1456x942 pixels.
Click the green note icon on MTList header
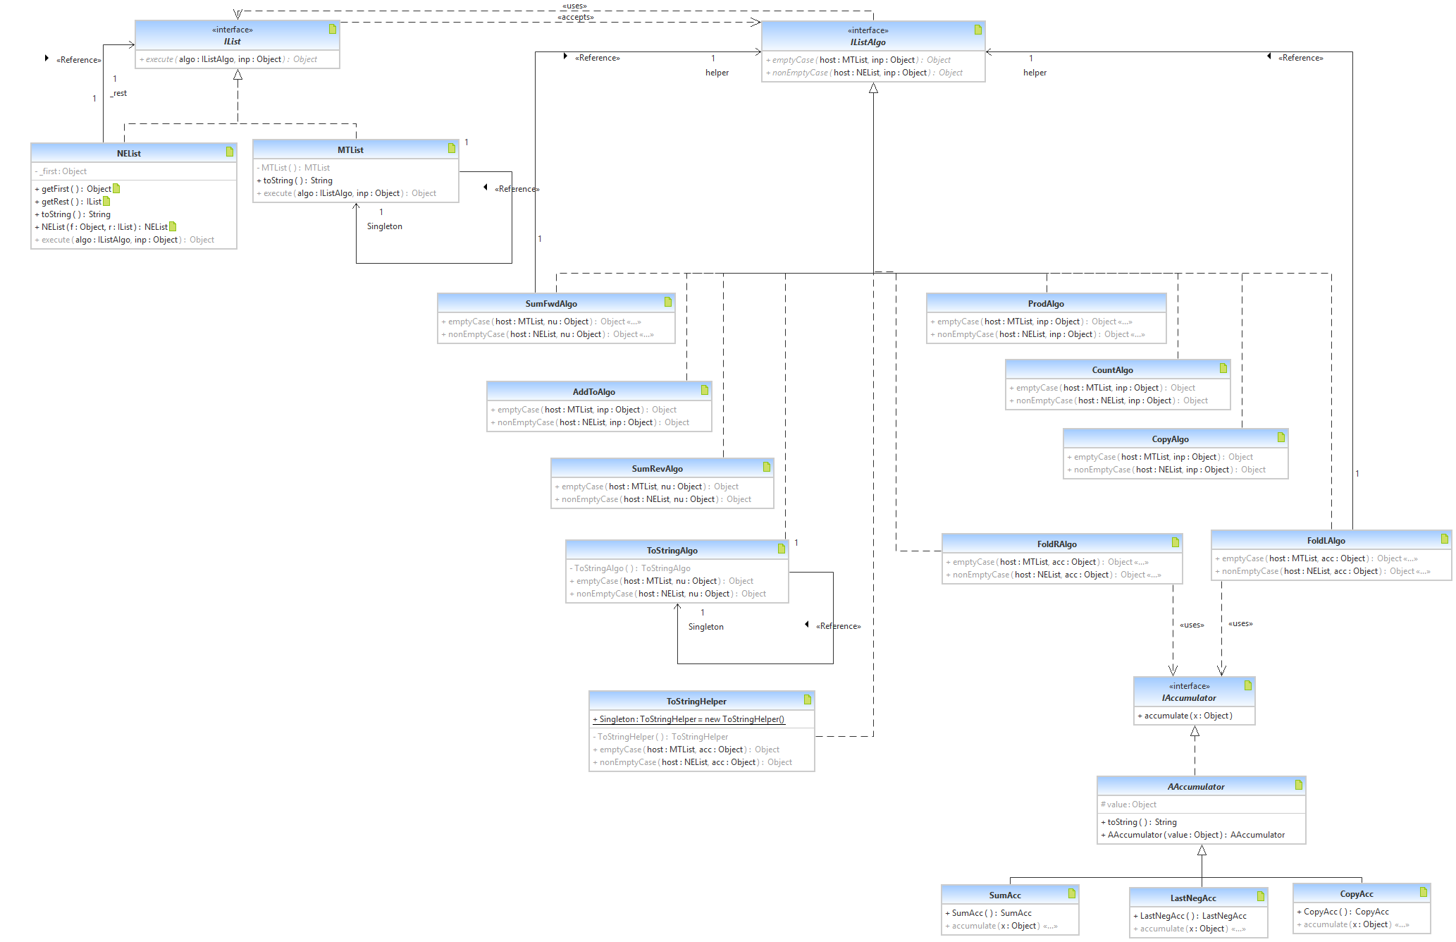(452, 148)
